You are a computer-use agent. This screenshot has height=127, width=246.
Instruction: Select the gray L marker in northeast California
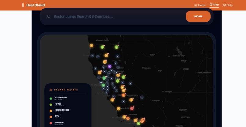[x=117, y=56]
